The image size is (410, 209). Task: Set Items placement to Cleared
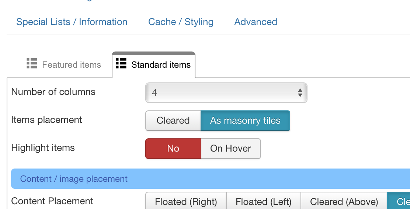pyautogui.click(x=173, y=121)
